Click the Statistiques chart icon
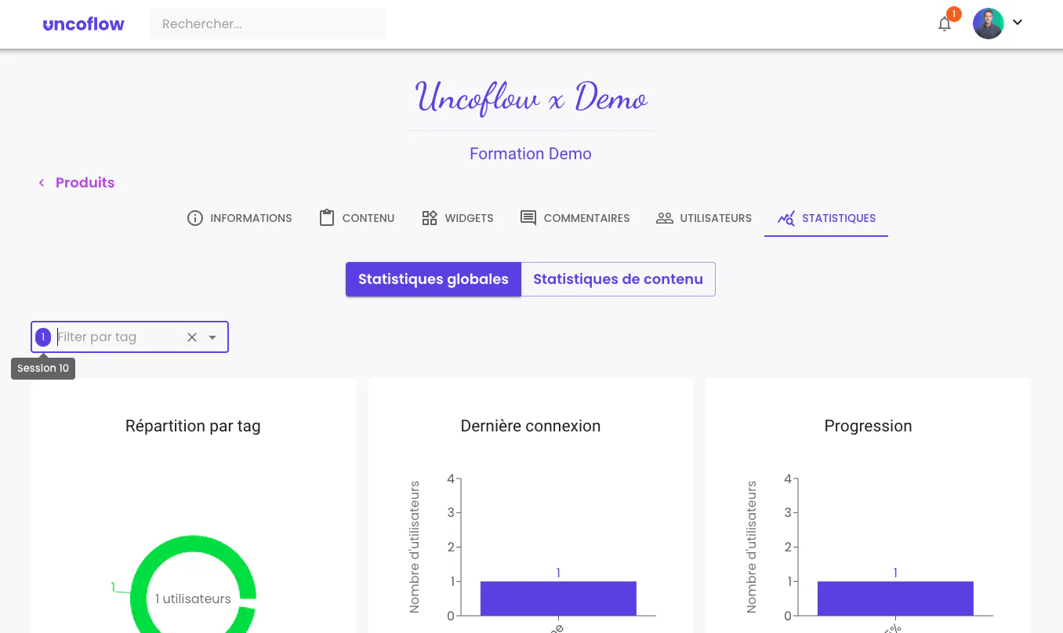This screenshot has width=1063, height=633. coord(786,218)
